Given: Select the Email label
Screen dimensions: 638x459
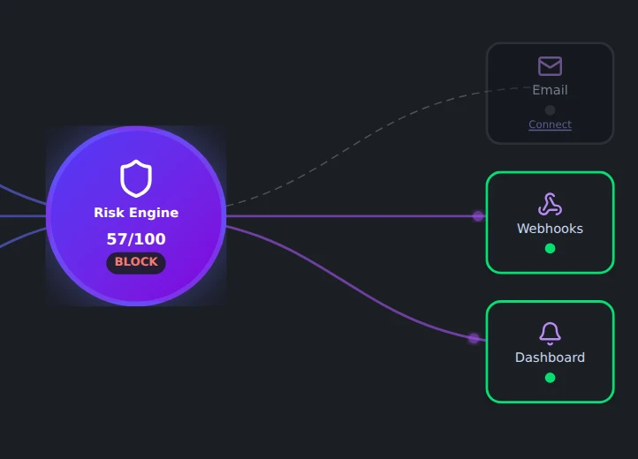Looking at the screenshot, I should [550, 90].
